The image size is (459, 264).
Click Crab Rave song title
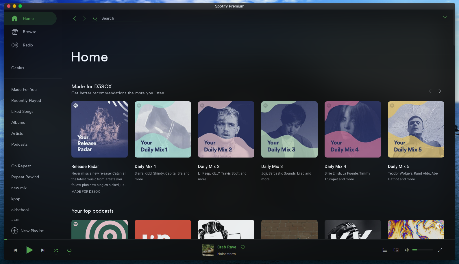click(x=227, y=247)
